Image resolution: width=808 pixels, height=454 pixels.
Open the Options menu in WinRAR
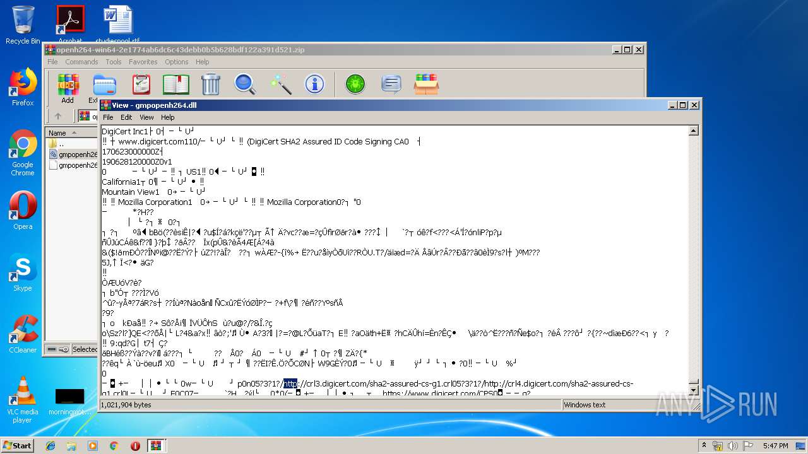point(177,62)
